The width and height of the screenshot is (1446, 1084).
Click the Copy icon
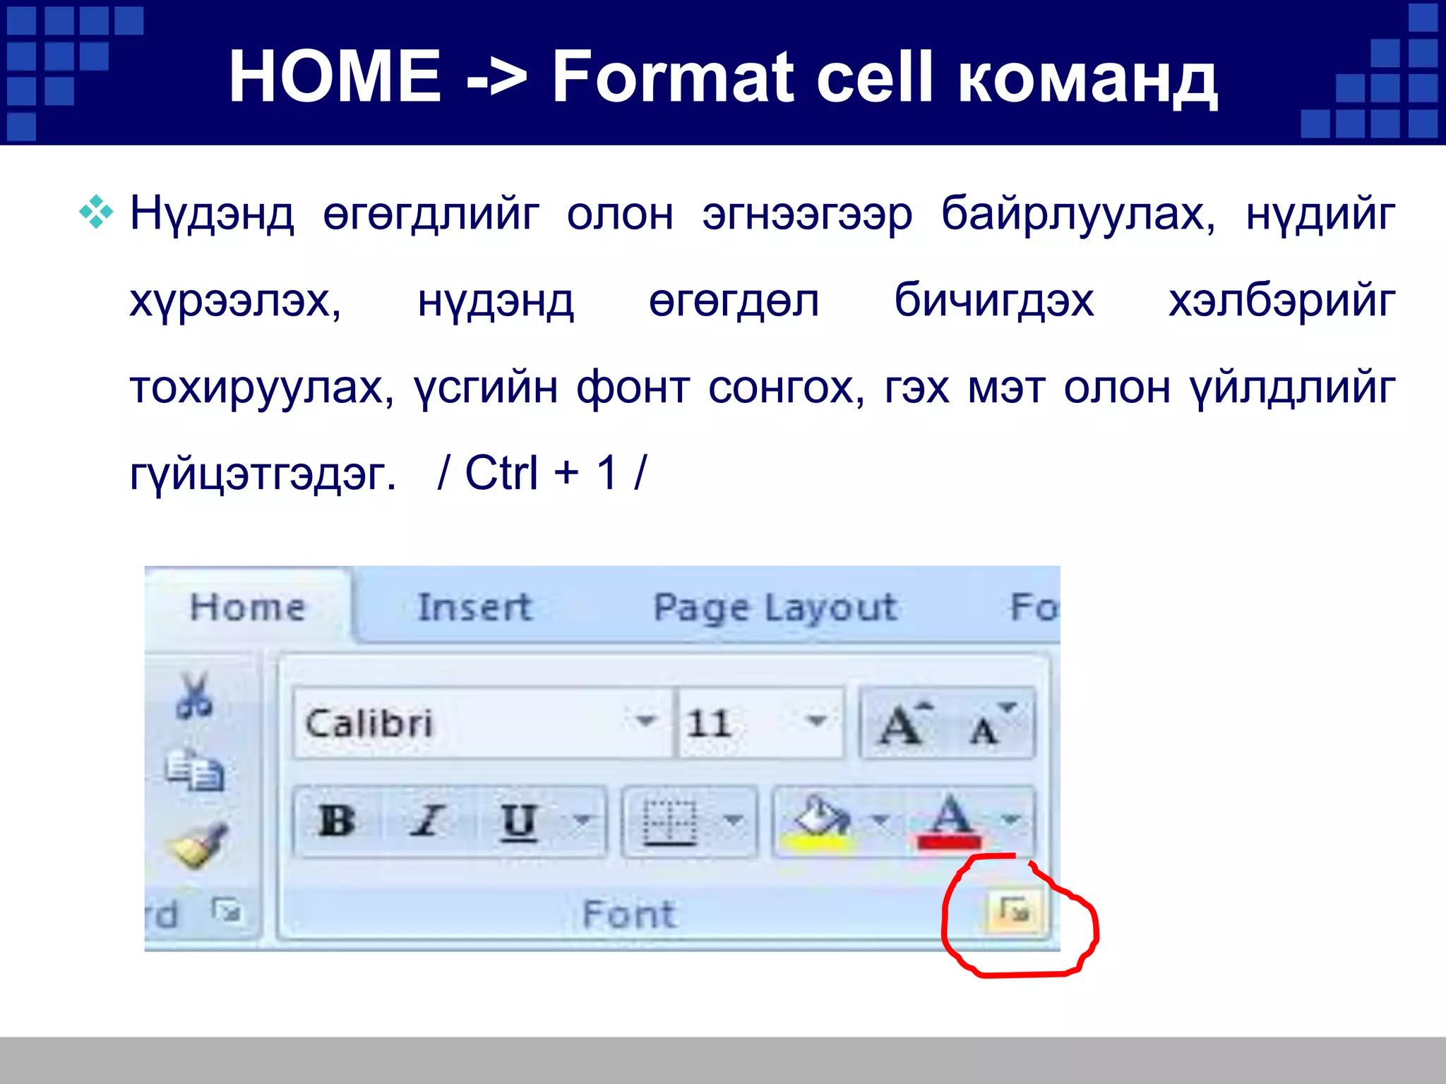click(195, 771)
